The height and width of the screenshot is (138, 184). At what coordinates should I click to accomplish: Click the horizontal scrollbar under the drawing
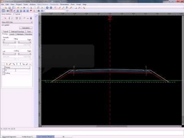click(111, 126)
